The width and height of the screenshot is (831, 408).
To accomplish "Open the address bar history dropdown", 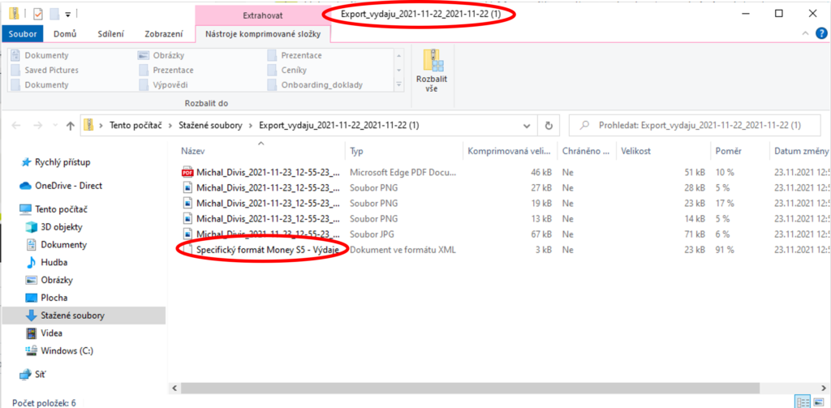I will pos(526,127).
